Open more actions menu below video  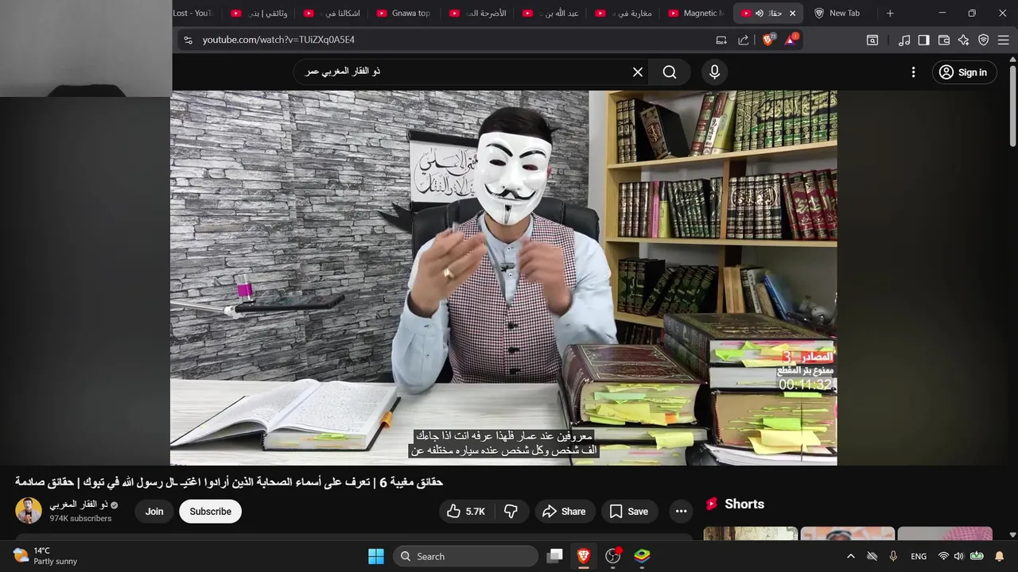click(681, 512)
